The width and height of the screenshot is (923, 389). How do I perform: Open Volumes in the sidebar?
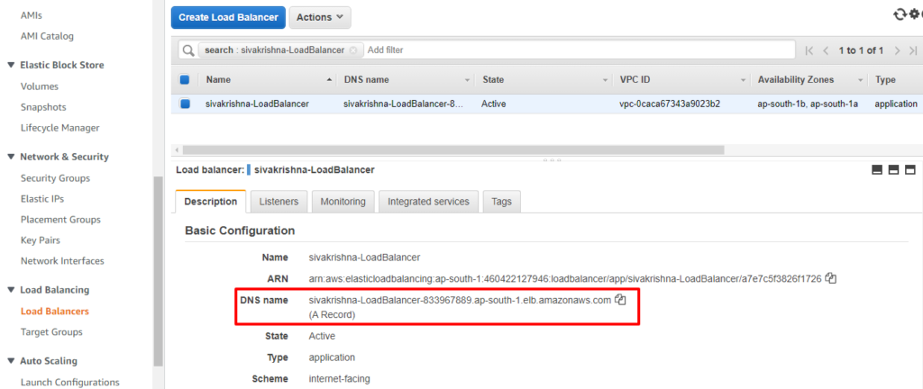[x=40, y=86]
